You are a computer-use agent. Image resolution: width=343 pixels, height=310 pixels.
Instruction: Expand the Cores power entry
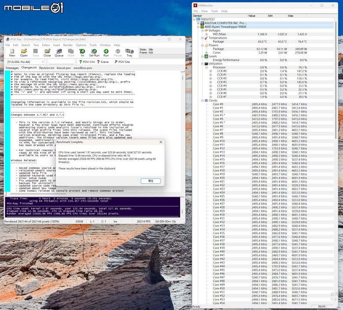pyautogui.click(x=207, y=52)
